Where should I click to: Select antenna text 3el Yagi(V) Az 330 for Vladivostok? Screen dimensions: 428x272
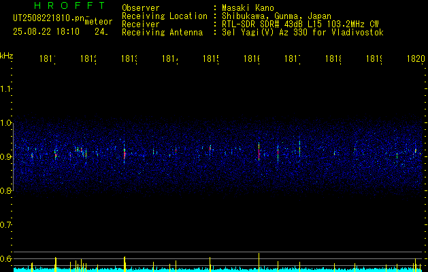click(303, 33)
